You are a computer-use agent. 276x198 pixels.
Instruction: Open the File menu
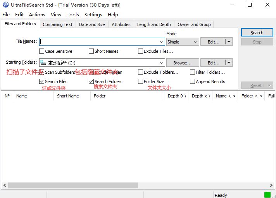coord(6,15)
